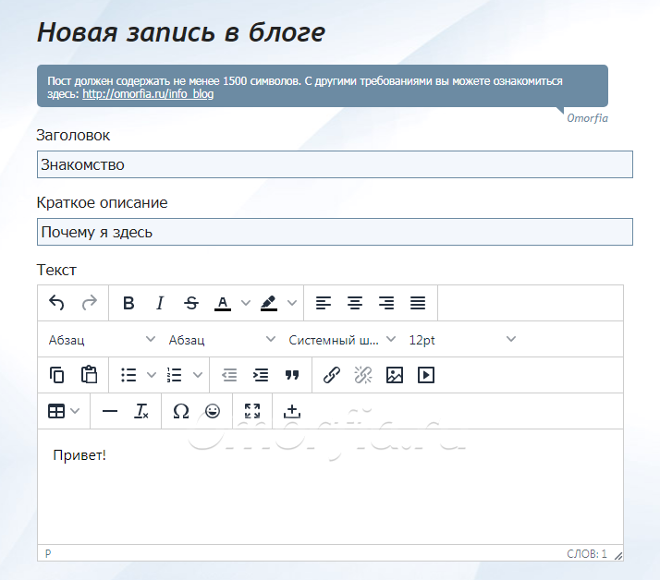
Task: Redo the last undone edit
Action: [x=90, y=303]
